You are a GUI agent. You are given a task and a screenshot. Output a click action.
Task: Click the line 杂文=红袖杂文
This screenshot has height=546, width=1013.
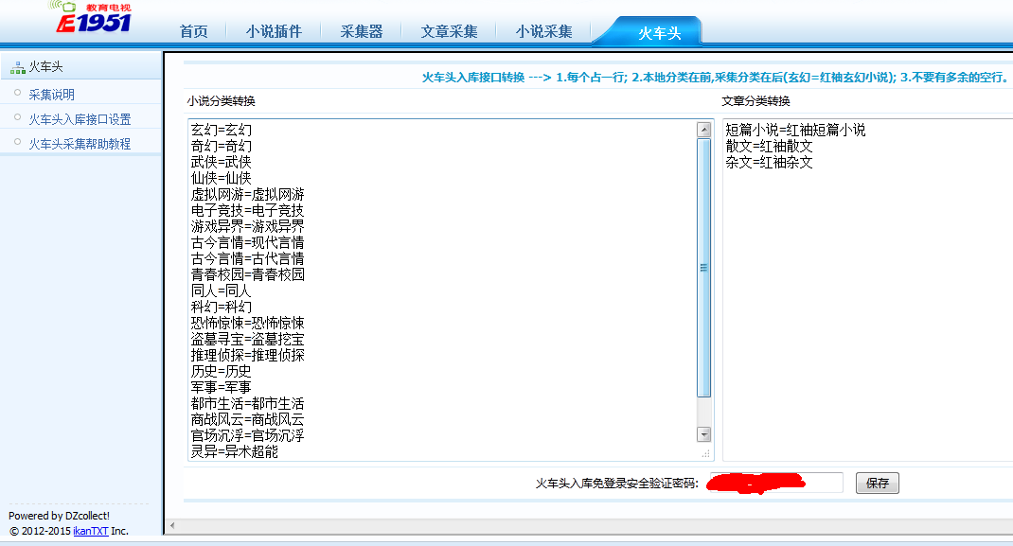[x=769, y=162]
